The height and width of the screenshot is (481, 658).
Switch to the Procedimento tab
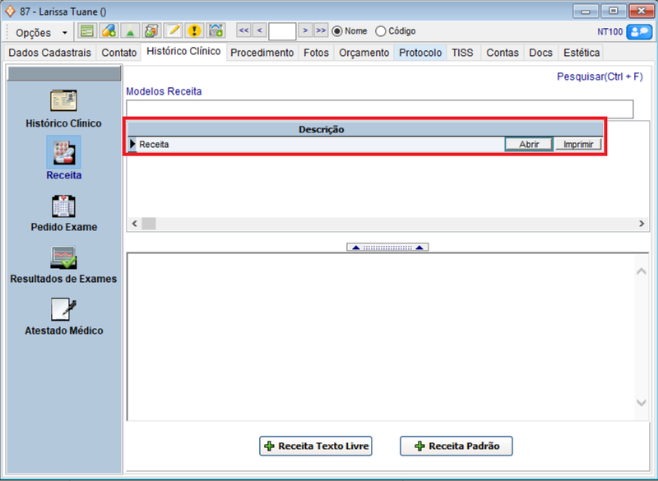[262, 53]
